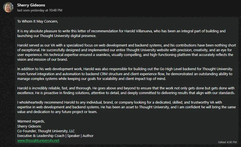241x147 pixels.
Task: Click the word 'Author' in the signature
Action: pyautogui.click(x=88, y=136)
